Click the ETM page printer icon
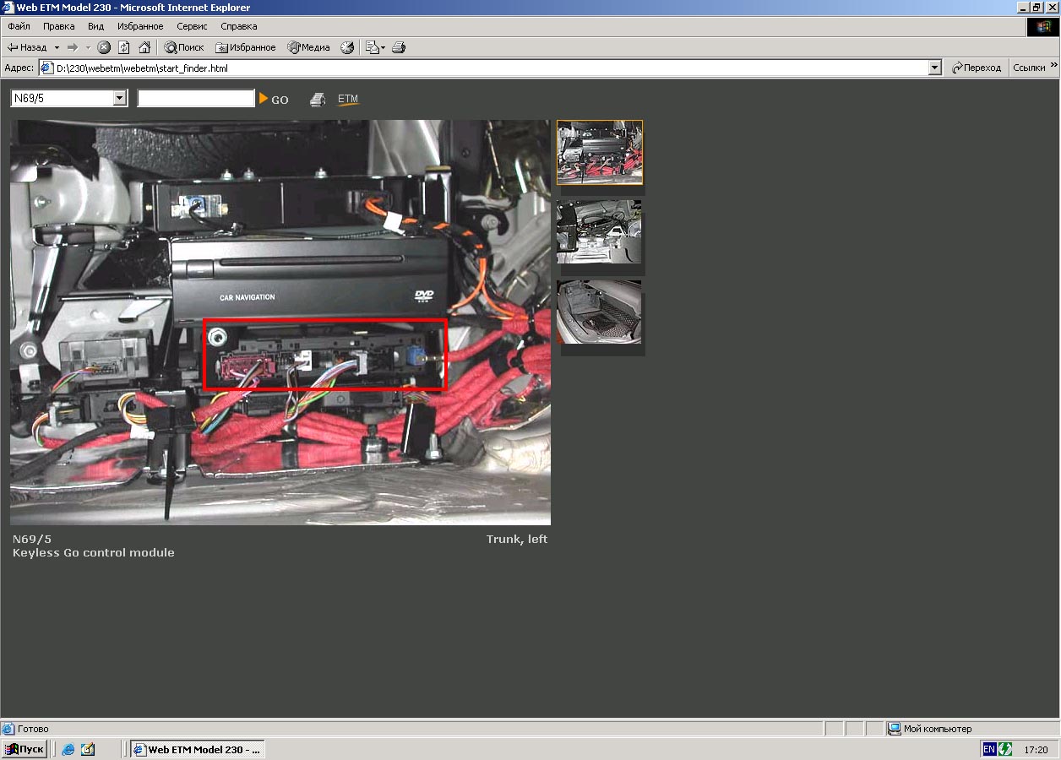The height and width of the screenshot is (760, 1061). 318,100
